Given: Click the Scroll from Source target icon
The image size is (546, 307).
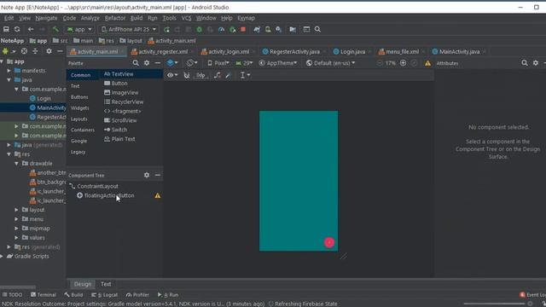Looking at the screenshot, I should [x=24, y=51].
